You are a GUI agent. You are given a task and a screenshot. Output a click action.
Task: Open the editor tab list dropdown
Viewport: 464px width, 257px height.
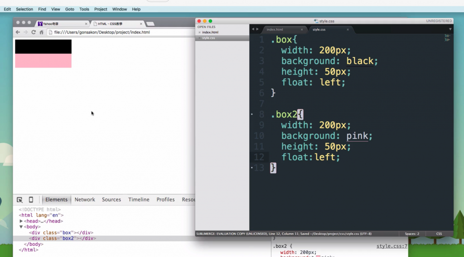click(x=450, y=29)
